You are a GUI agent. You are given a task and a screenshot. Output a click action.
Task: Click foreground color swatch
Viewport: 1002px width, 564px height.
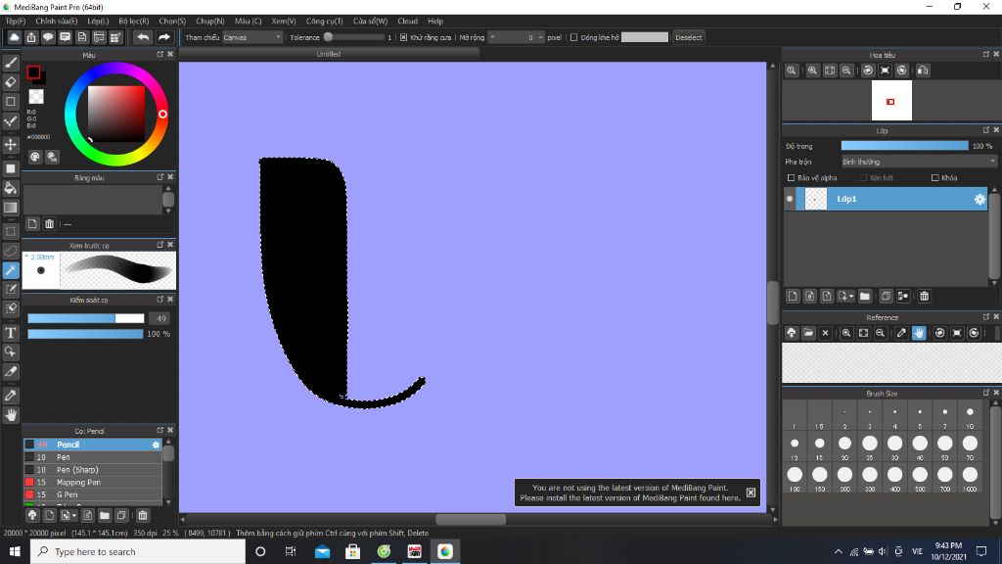33,72
